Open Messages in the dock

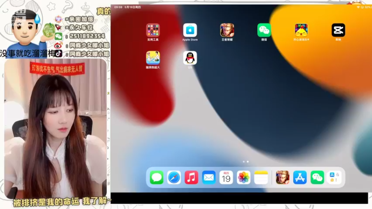[157, 177]
